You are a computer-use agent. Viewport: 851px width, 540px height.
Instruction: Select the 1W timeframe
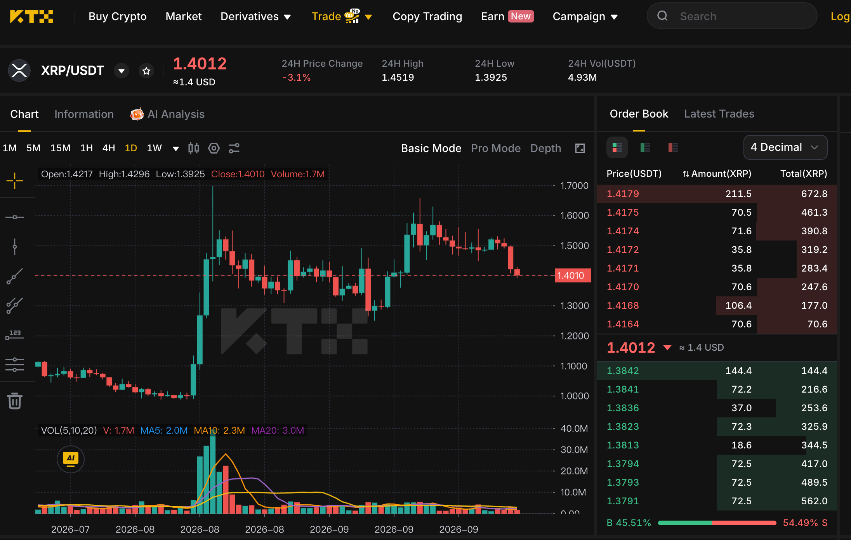coord(154,148)
